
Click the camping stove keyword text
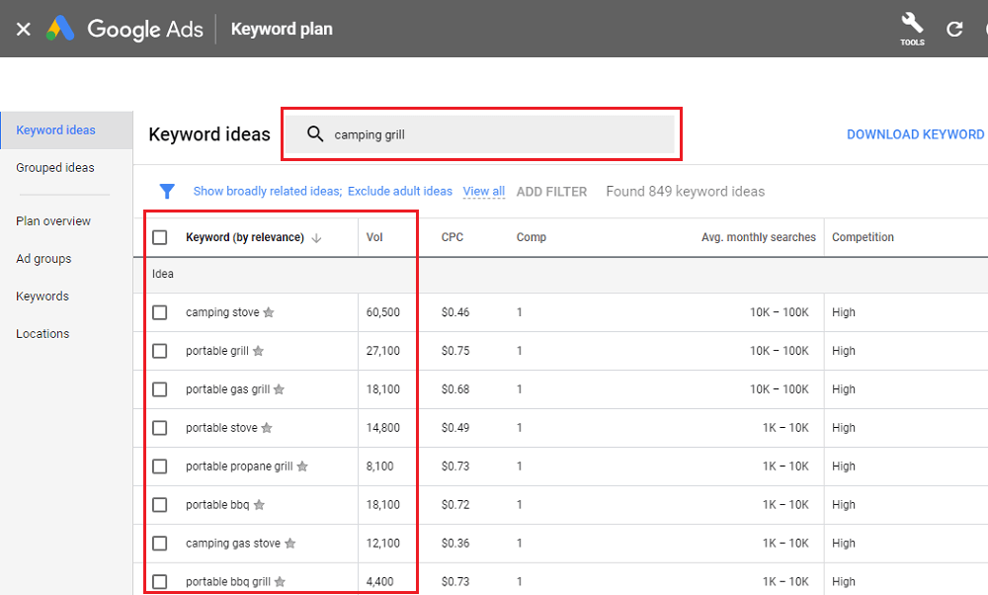222,312
